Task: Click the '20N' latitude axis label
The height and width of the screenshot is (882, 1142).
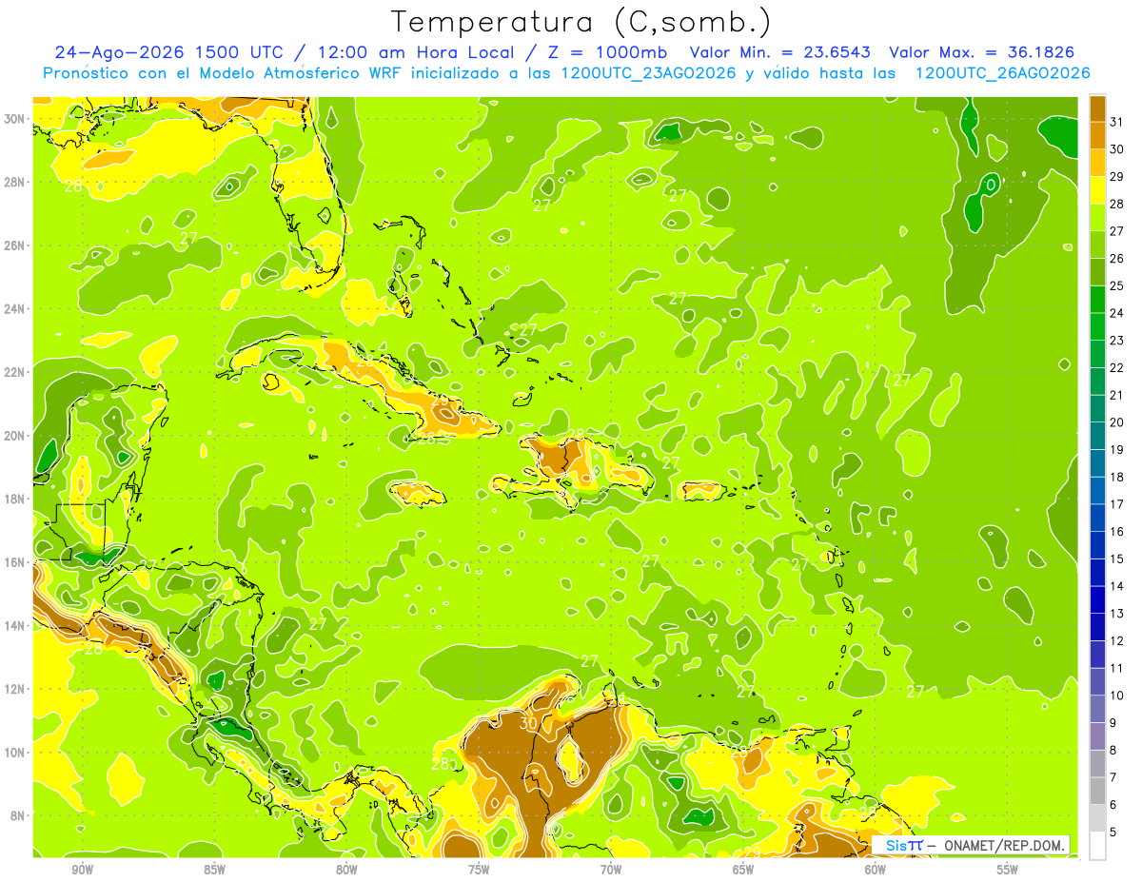Action: click(16, 436)
